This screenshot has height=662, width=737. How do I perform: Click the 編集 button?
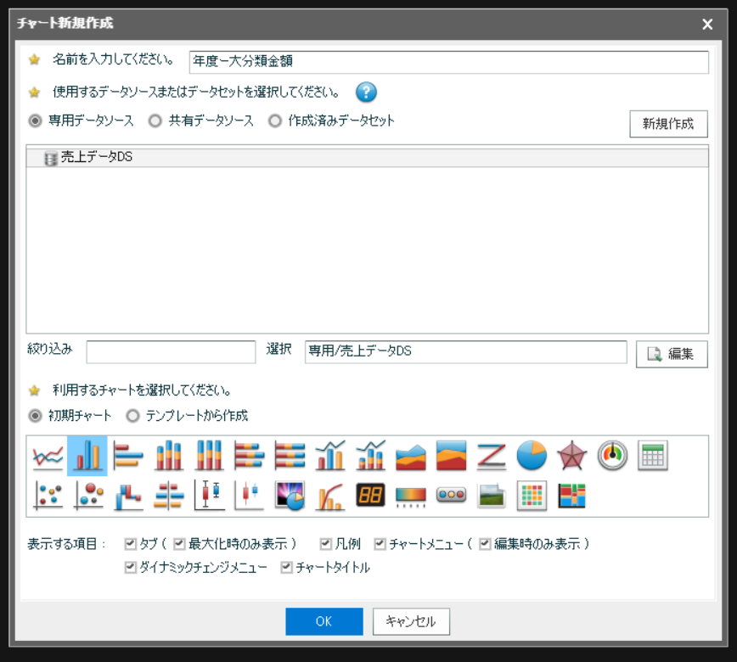coord(672,354)
